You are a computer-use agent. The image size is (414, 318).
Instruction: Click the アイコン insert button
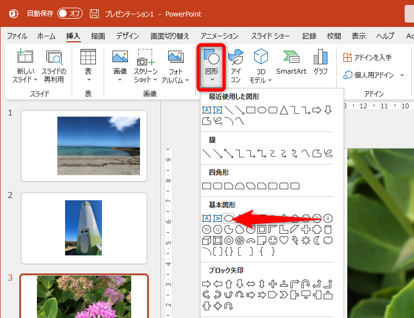pos(235,66)
